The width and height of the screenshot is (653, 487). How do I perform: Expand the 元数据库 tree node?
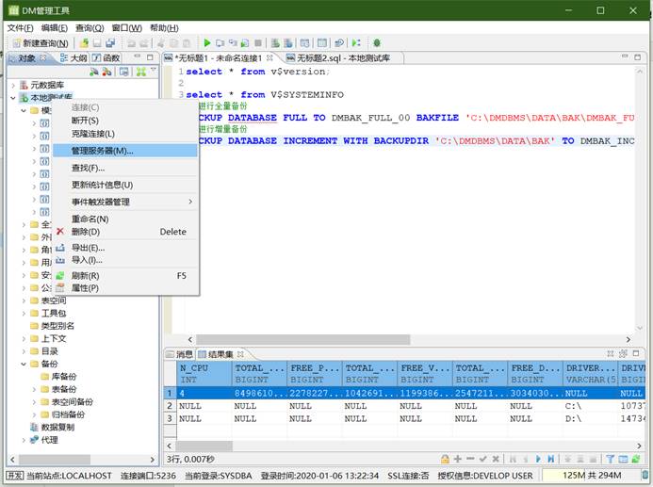(13, 85)
